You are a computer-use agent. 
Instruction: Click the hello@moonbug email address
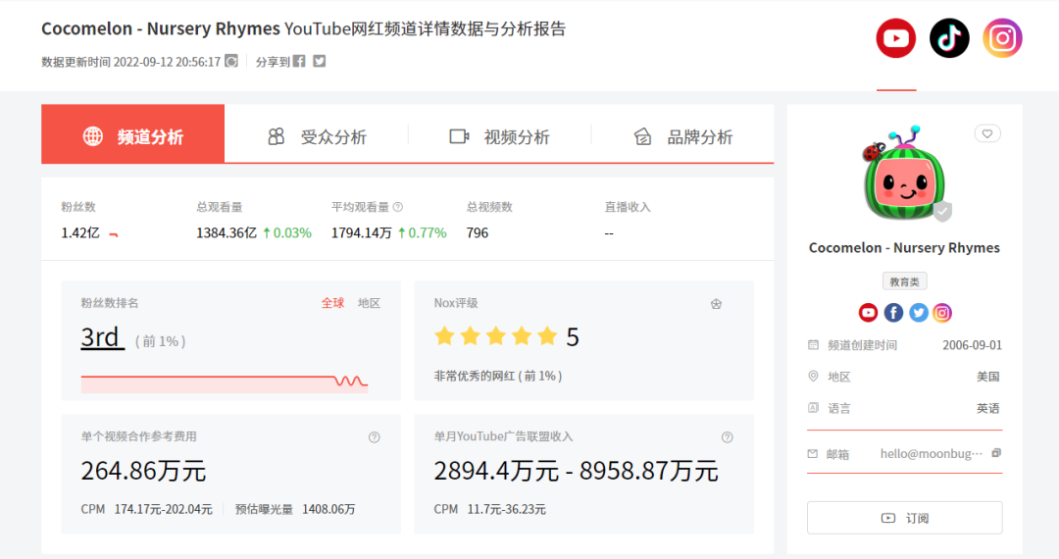tap(931, 454)
